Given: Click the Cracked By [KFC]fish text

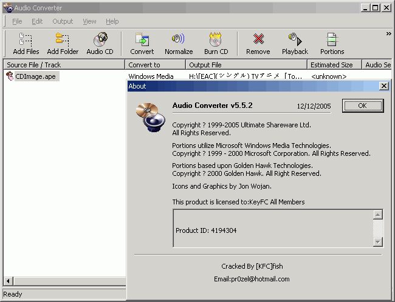Looking at the screenshot, I should click(252, 266).
